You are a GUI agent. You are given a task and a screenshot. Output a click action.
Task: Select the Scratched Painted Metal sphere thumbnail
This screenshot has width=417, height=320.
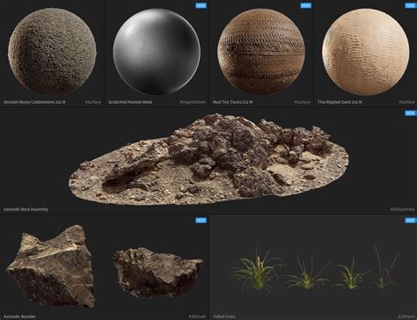(157, 52)
